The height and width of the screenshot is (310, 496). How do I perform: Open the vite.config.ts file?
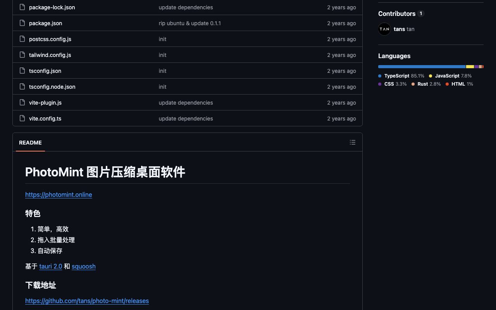(x=45, y=119)
